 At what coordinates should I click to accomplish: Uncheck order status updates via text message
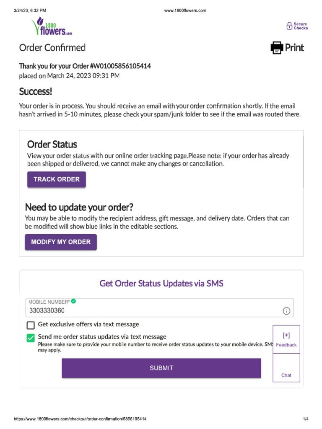(x=31, y=338)
